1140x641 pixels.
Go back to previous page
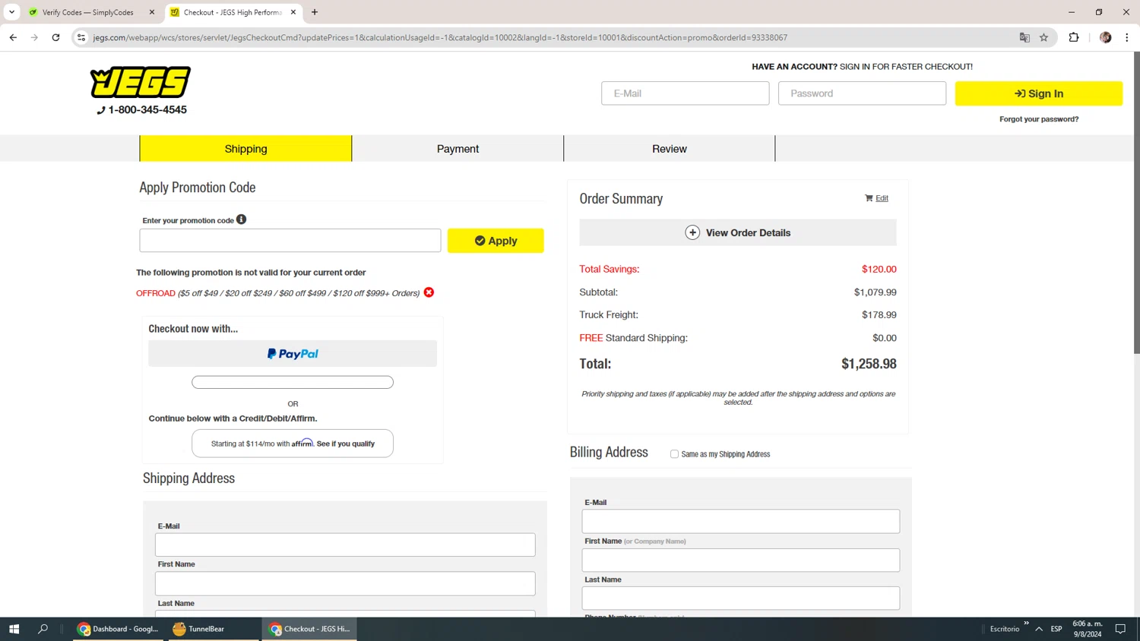13,37
